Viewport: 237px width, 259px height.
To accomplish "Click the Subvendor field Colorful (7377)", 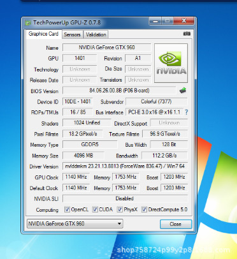I will (x=157, y=101).
